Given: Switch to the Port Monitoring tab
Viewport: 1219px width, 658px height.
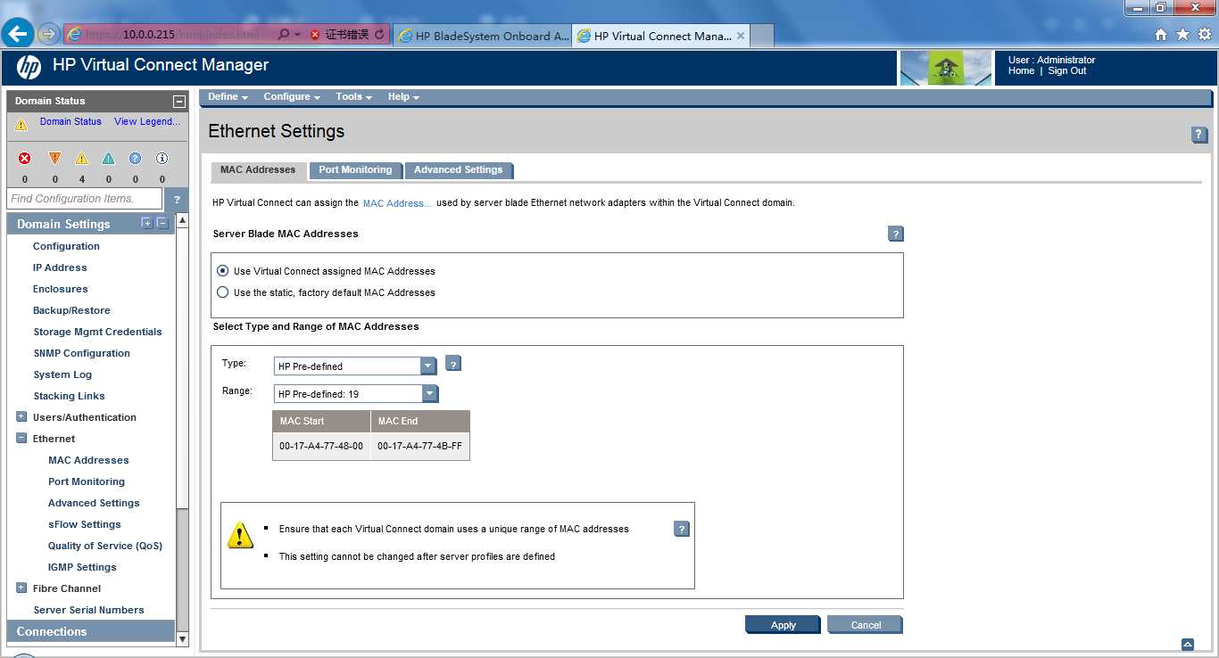Looking at the screenshot, I should pos(355,170).
